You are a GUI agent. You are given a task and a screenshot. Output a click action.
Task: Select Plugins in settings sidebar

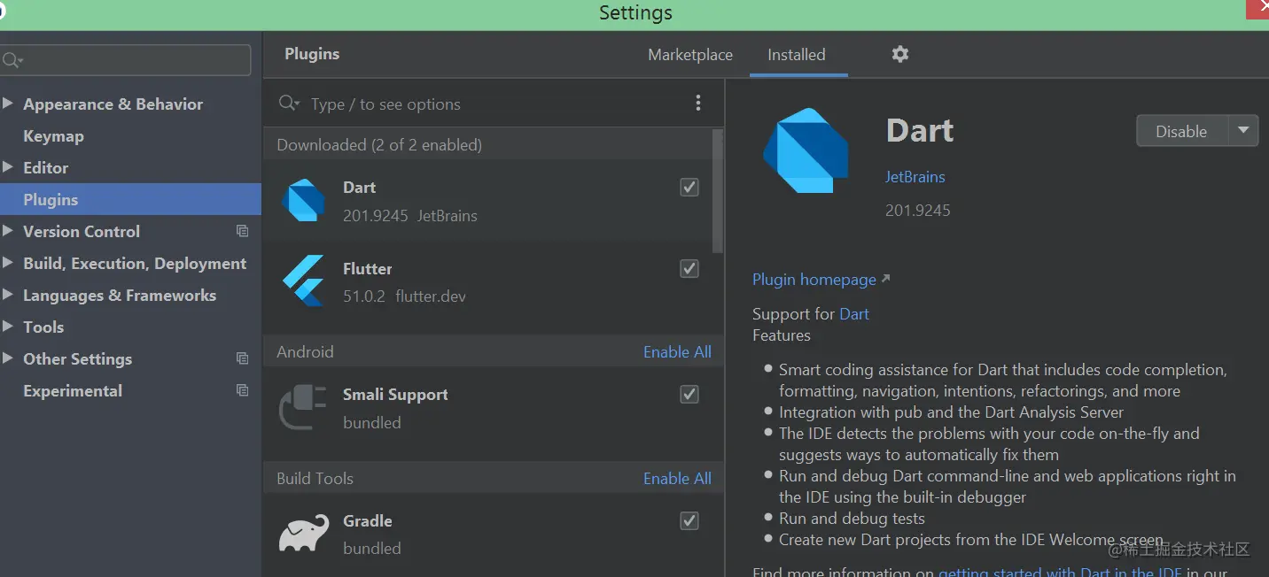130,199
